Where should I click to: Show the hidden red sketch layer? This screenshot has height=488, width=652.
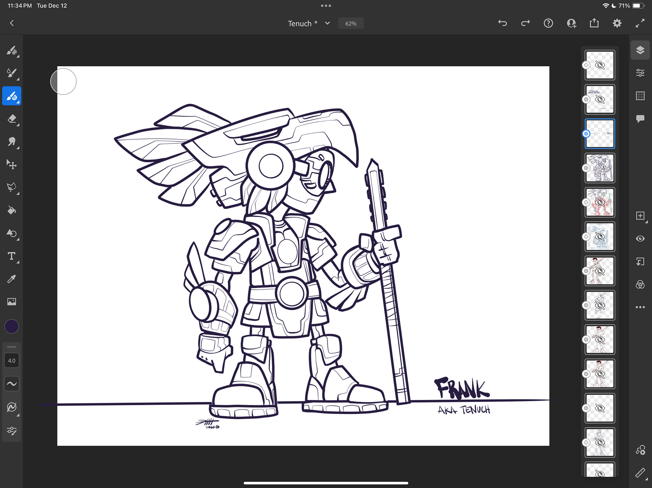tap(600, 202)
